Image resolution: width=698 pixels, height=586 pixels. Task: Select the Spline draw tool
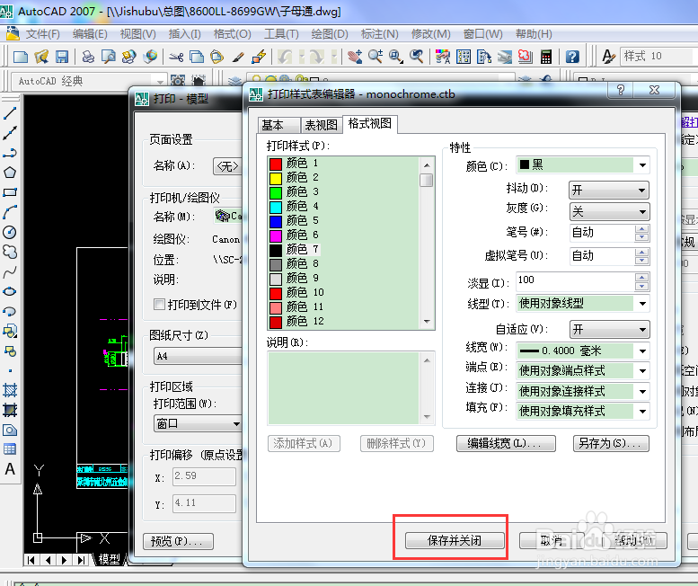(x=10, y=271)
